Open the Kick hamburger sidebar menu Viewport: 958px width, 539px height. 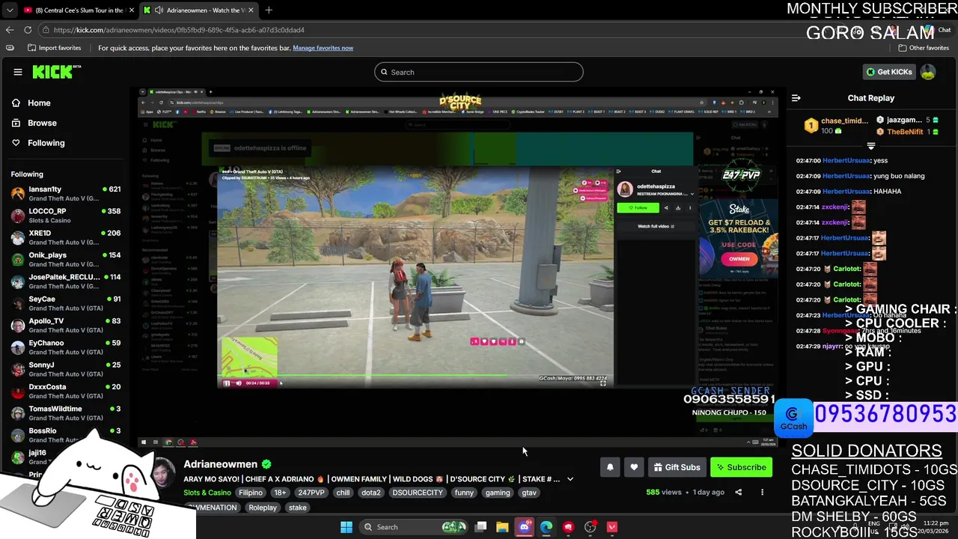[x=17, y=72]
